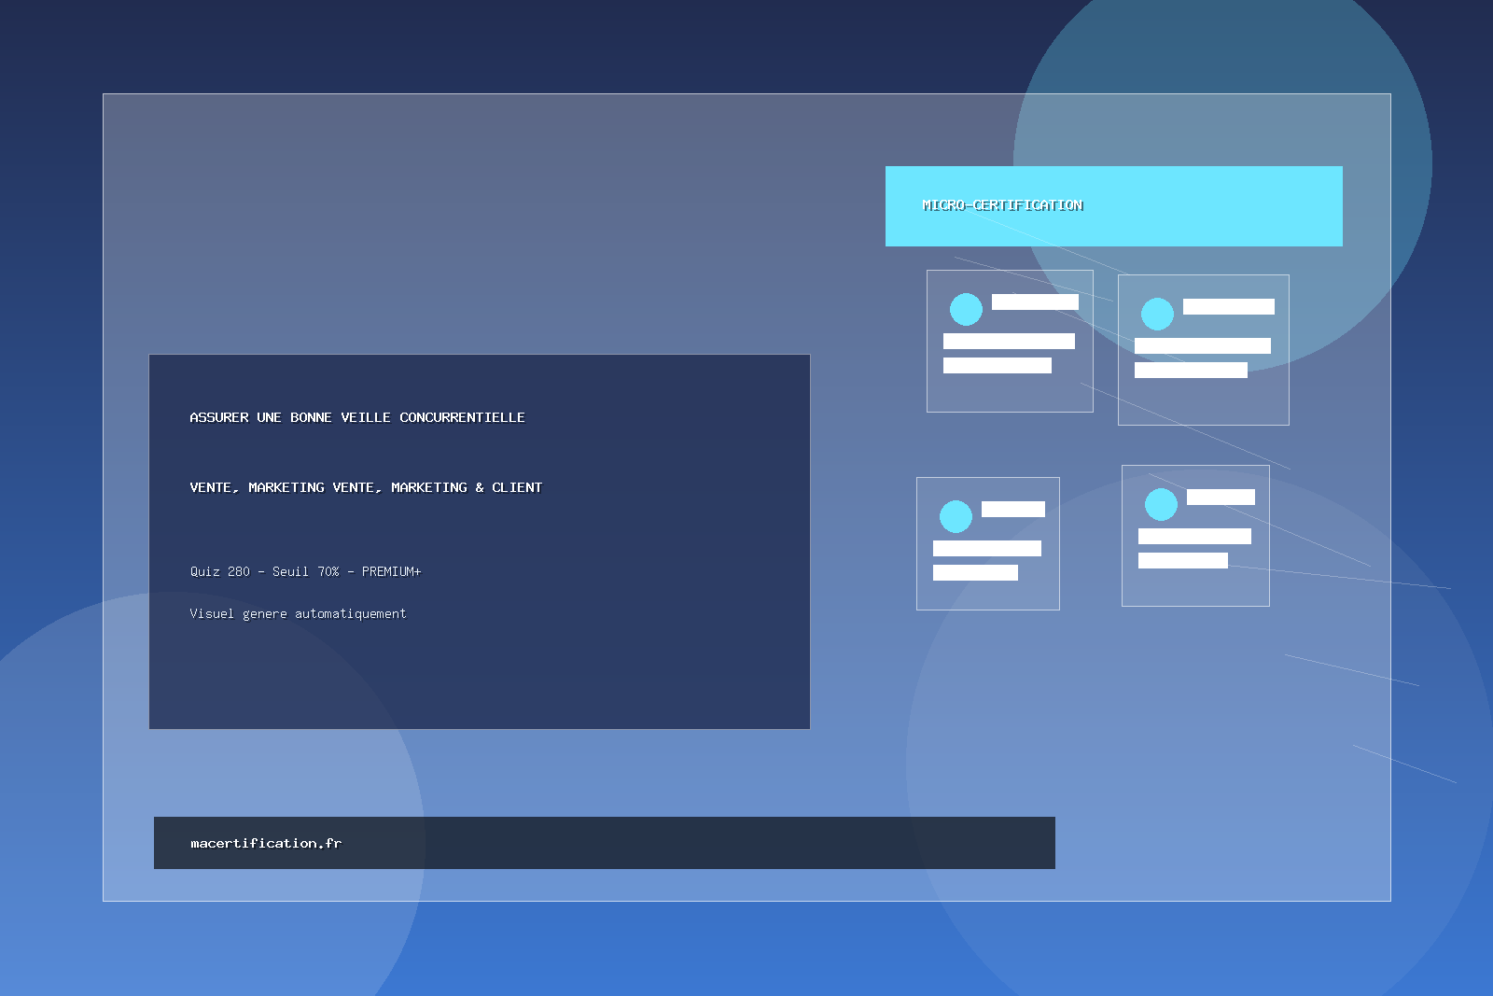
Task: Select the bottom white bar in bottom-left card
Action: point(975,572)
